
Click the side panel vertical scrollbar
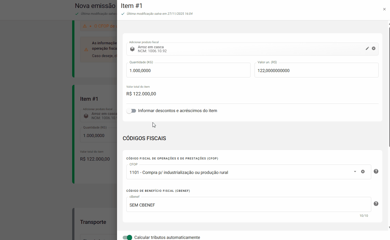[x=389, y=85]
